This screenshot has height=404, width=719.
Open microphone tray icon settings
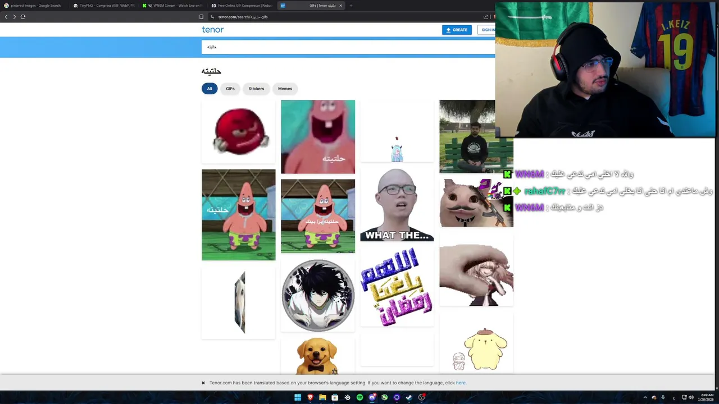pyautogui.click(x=663, y=397)
